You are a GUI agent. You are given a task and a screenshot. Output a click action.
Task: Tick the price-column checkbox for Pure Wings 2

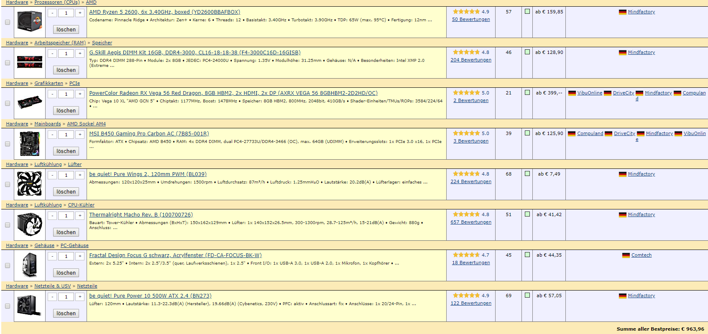pyautogui.click(x=527, y=173)
